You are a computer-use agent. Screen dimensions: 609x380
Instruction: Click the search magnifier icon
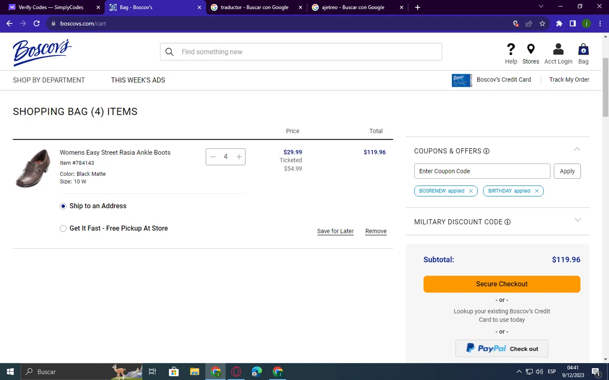pyautogui.click(x=170, y=52)
